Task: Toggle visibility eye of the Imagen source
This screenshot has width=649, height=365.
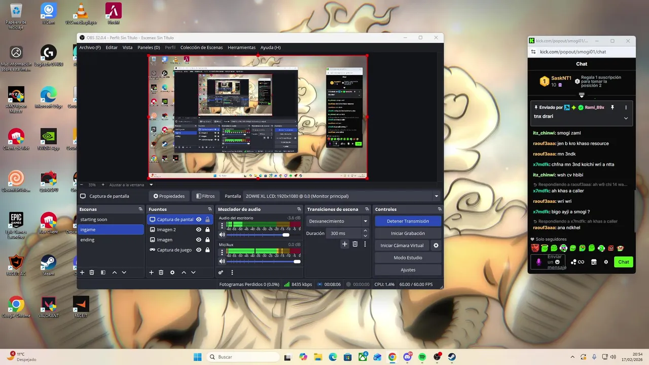Action: tap(199, 240)
